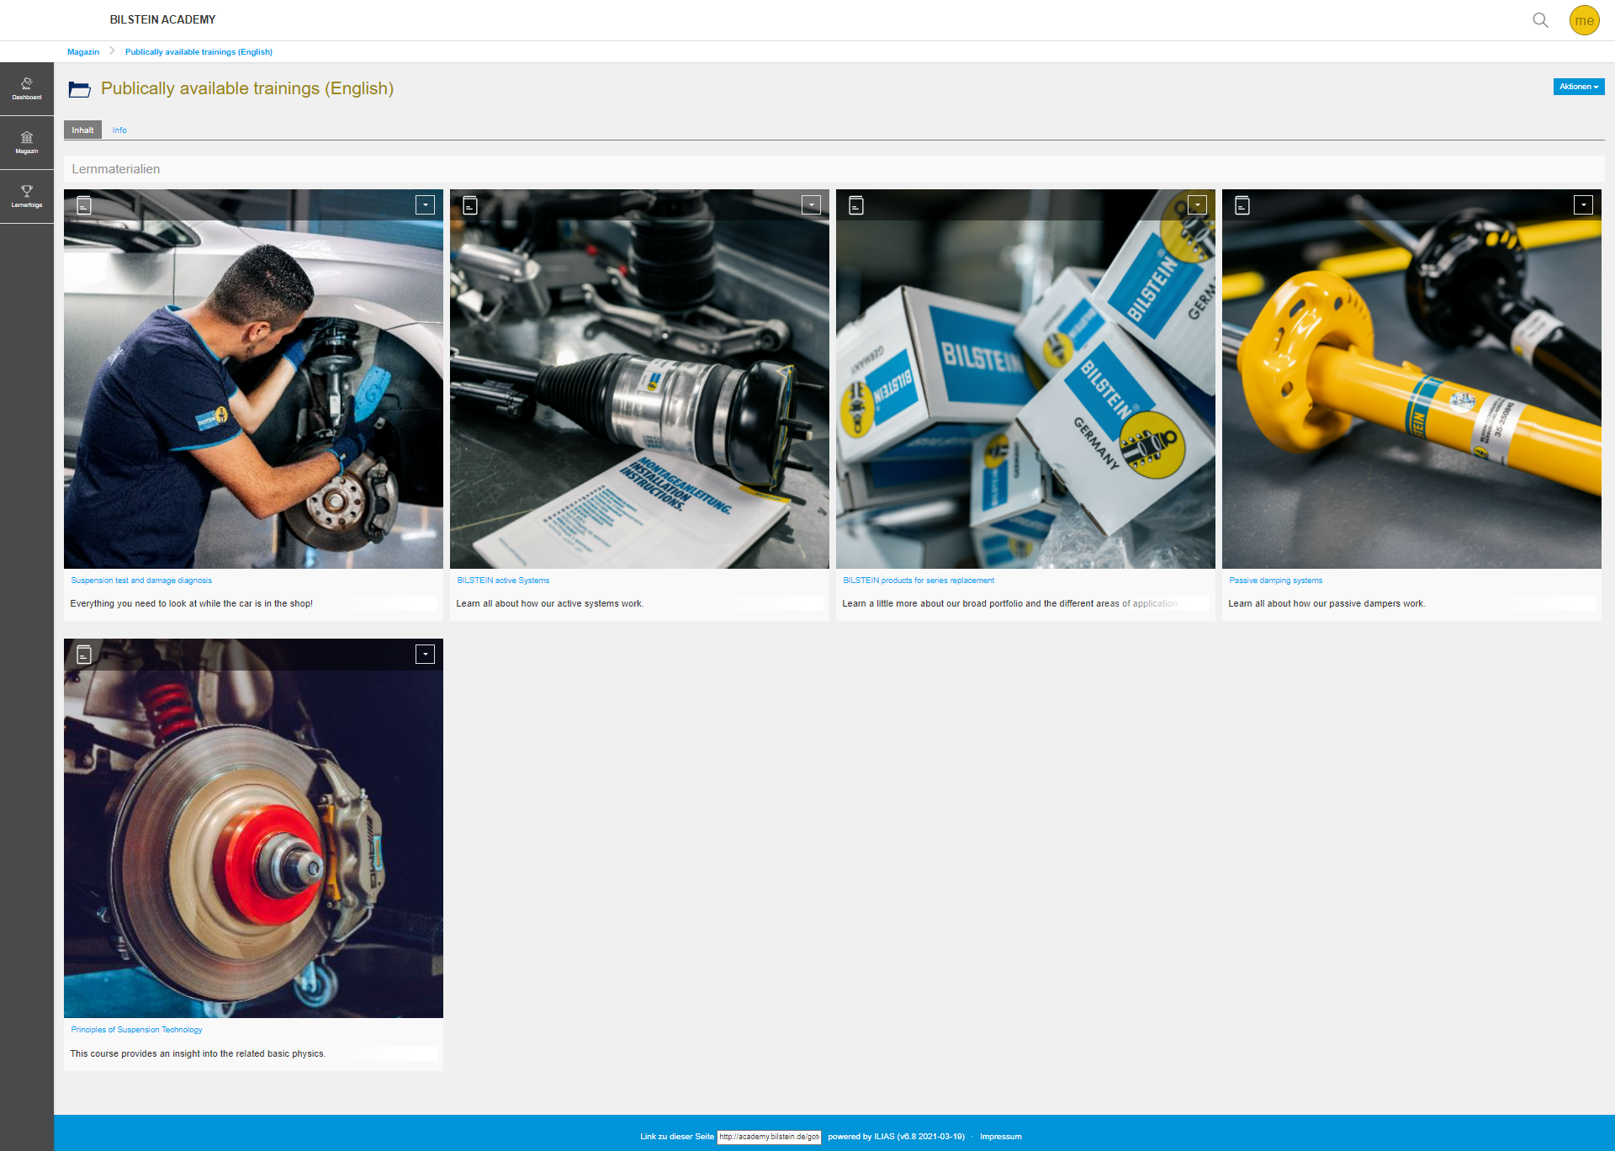Expand actions dropdown on Principles of Suspension card
Screen dimensions: 1615x1151
point(426,654)
